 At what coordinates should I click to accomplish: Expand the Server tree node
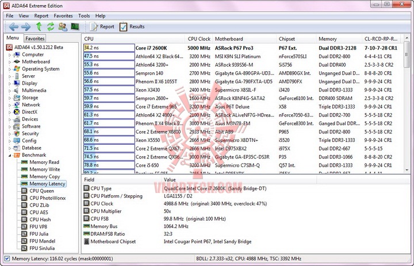coord(10,76)
